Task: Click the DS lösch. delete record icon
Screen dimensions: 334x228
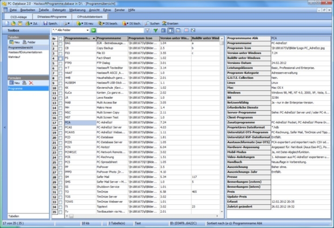Action: tap(124, 23)
